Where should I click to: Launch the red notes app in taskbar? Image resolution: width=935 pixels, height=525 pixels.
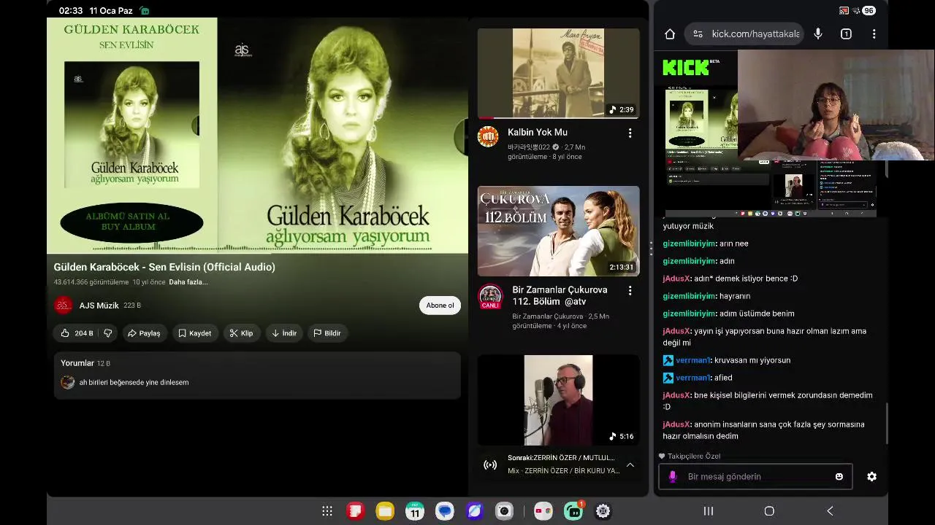tap(355, 511)
